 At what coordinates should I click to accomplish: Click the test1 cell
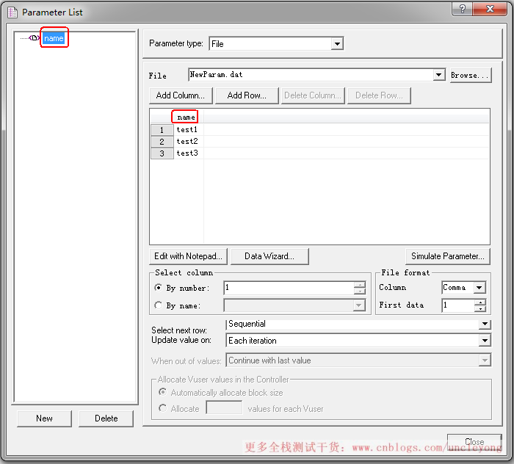click(188, 130)
